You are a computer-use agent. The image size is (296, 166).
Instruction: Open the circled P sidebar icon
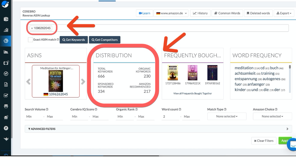[6, 128]
